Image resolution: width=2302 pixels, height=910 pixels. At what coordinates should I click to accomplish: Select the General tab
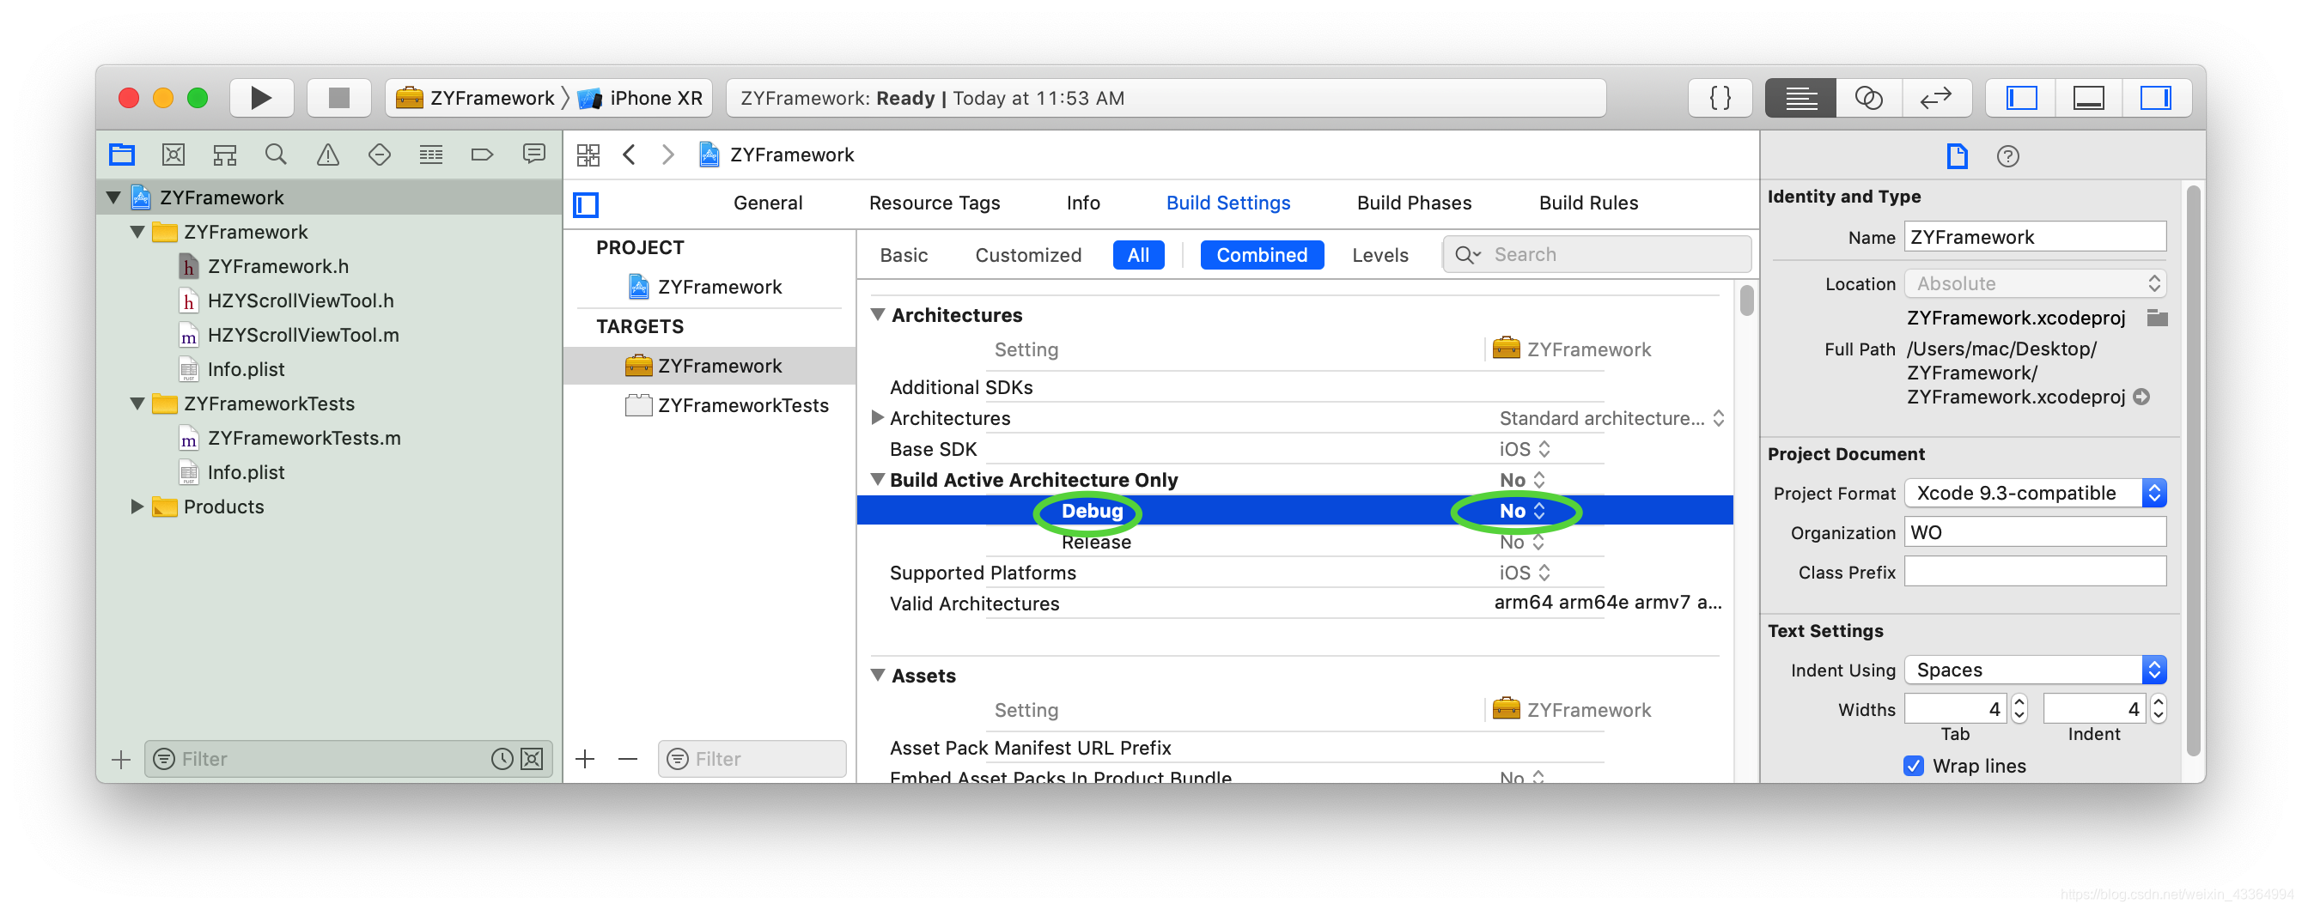click(768, 203)
